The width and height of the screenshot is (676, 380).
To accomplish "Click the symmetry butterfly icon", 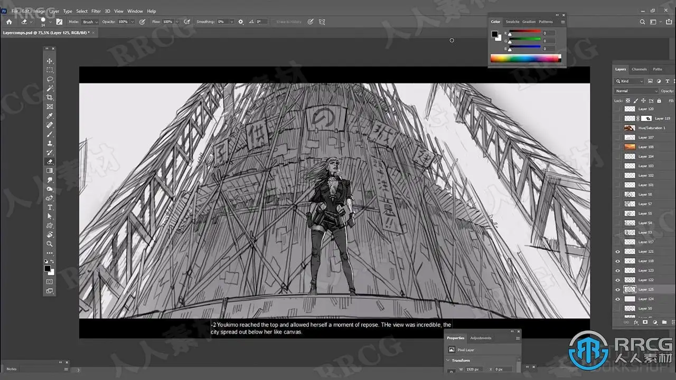I will pos(322,22).
